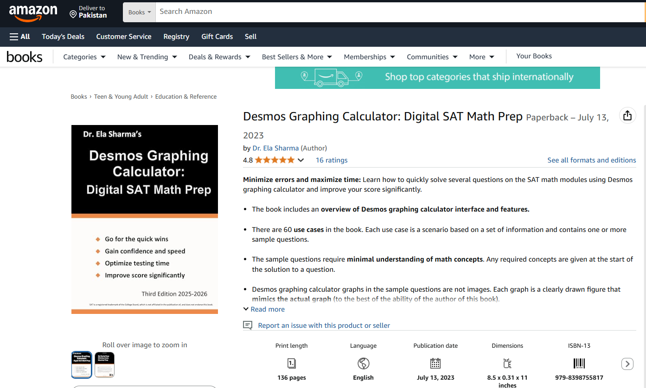Select the second back cover thumbnail
This screenshot has height=388, width=646.
click(104, 365)
